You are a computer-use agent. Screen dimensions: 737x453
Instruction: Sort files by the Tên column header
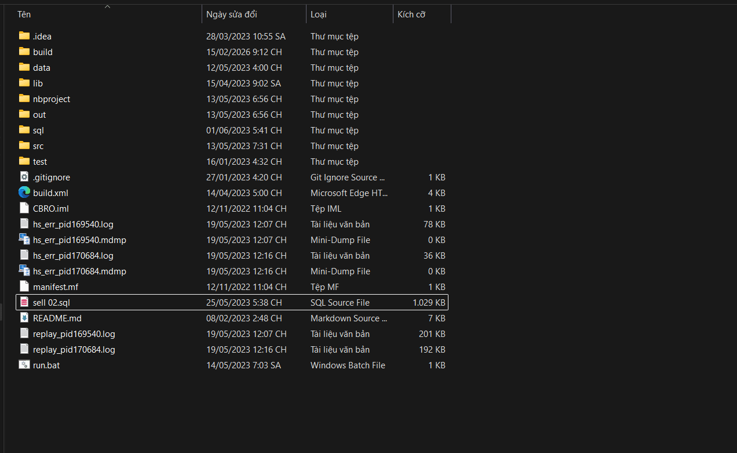[24, 15]
